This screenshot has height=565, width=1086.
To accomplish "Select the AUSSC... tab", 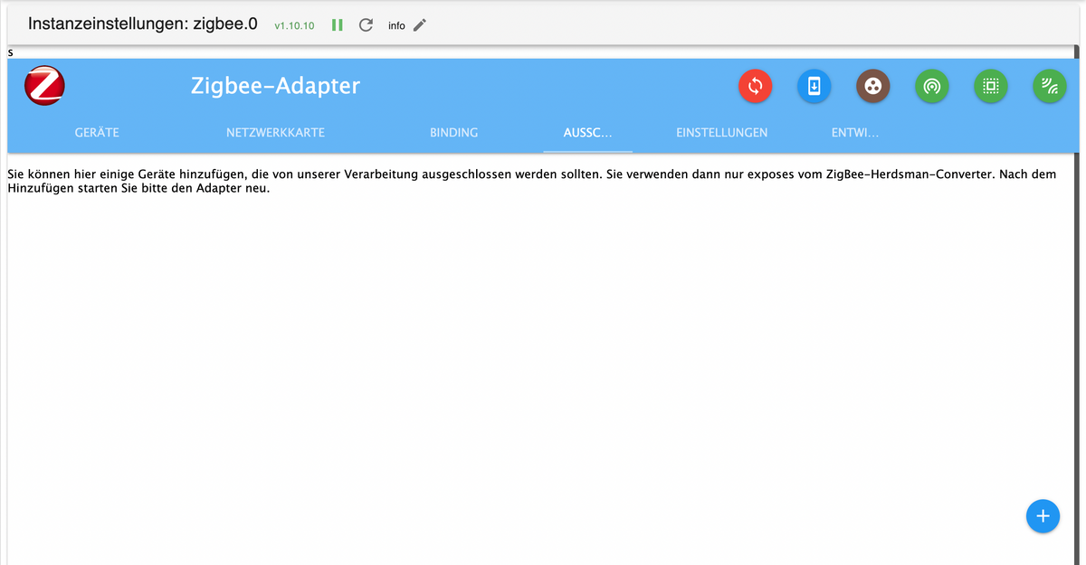I will (587, 132).
